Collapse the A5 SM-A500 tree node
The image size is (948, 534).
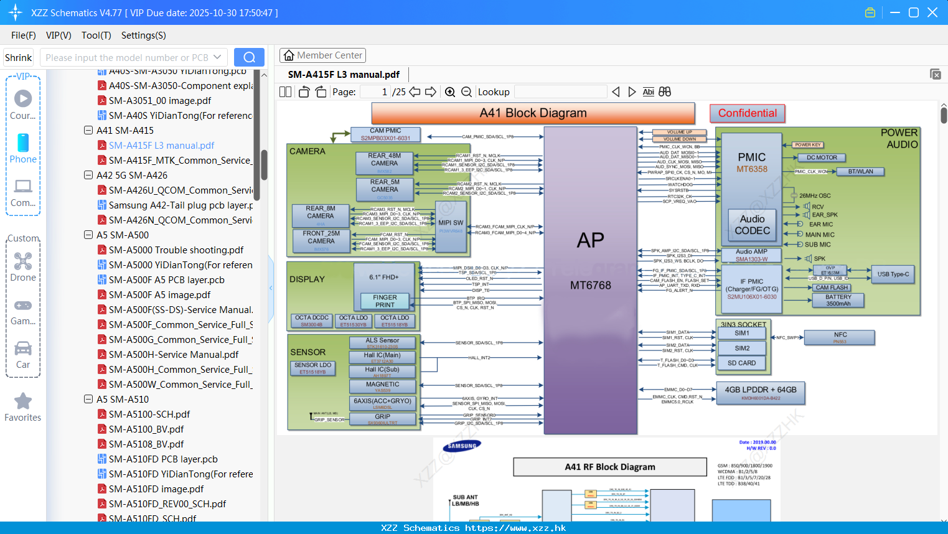tap(88, 235)
